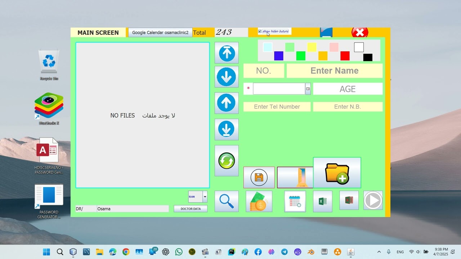Viewport: 461px width, 259px height.
Task: Focus the Enter Tel Number field
Action: [277, 107]
